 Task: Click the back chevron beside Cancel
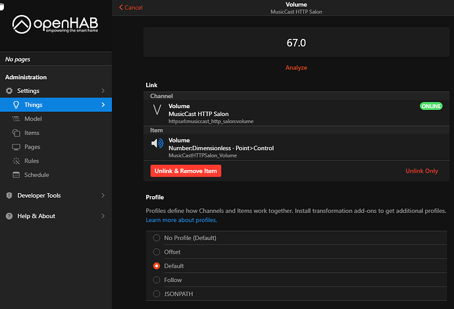tap(121, 7)
